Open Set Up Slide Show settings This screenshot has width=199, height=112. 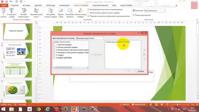pos(51,13)
